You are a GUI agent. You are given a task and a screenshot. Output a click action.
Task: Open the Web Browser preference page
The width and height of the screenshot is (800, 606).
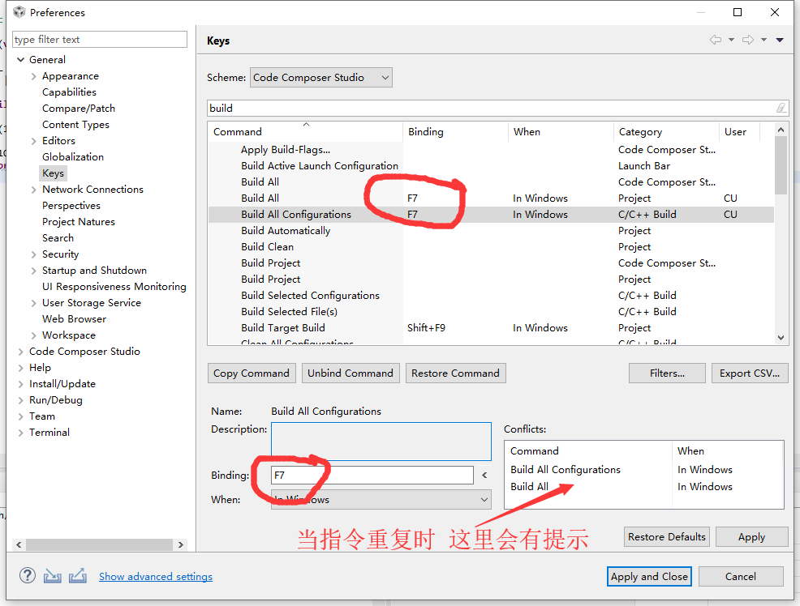pos(74,318)
